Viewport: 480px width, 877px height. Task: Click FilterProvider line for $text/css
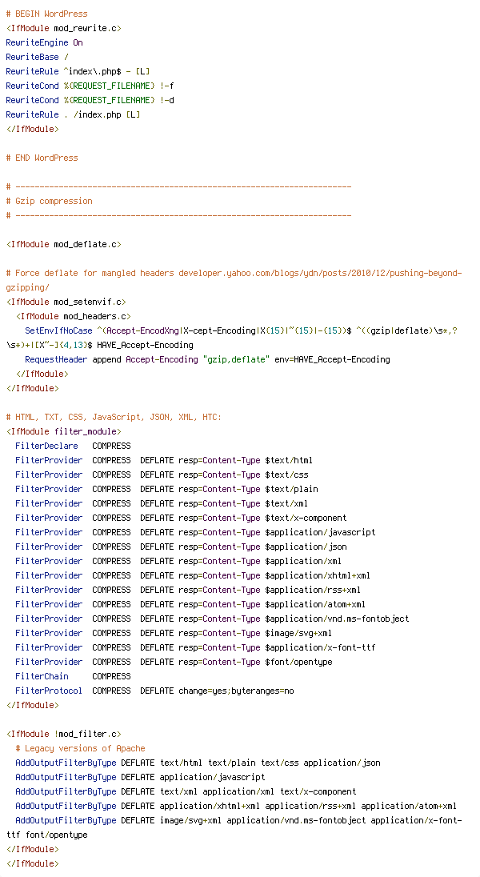(x=162, y=475)
